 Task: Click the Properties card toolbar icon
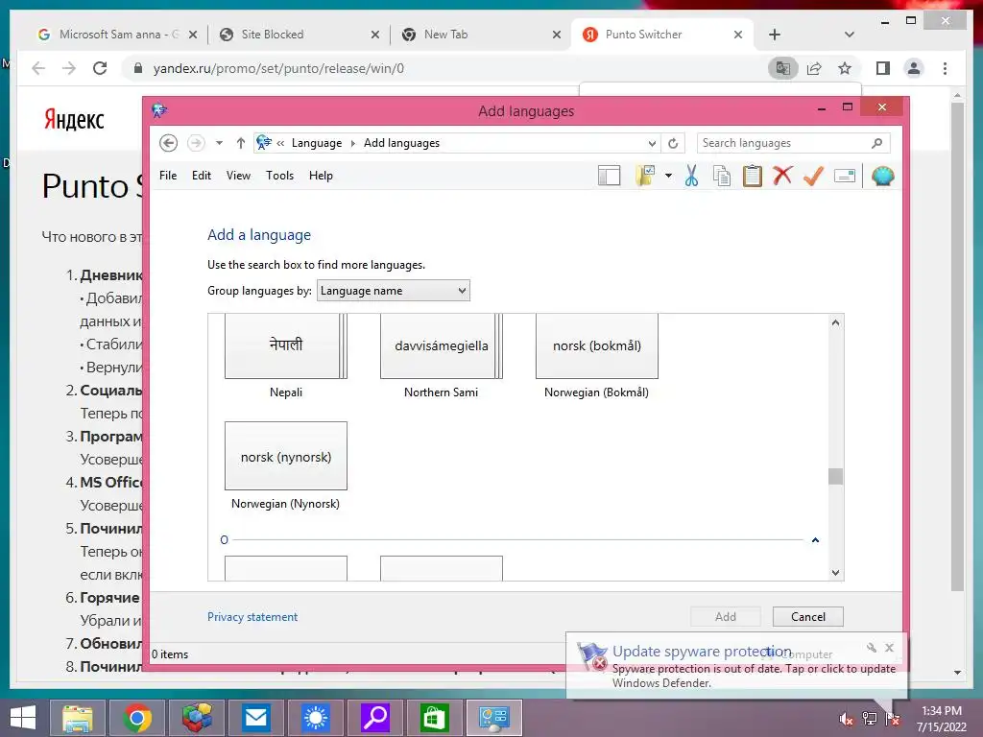845,177
